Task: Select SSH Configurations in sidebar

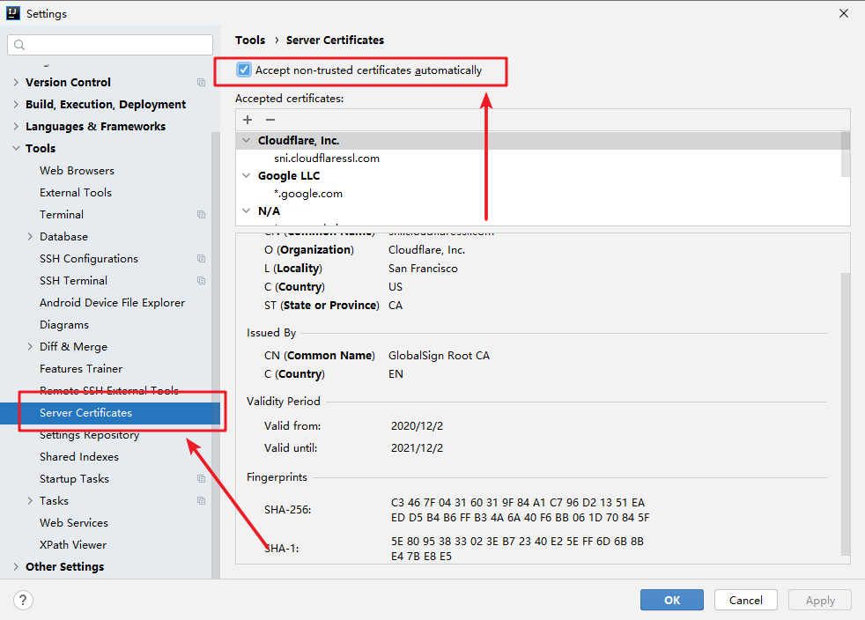Action: click(x=89, y=259)
